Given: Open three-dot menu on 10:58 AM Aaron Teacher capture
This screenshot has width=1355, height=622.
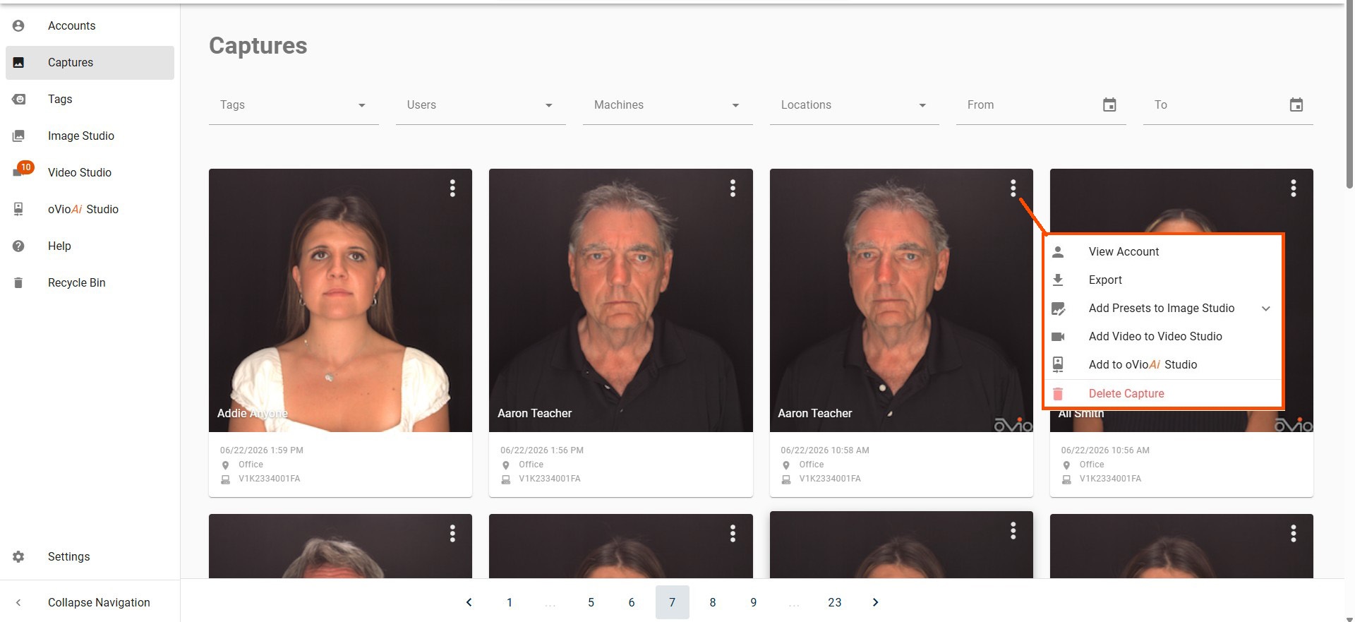Looking at the screenshot, I should pyautogui.click(x=1013, y=188).
